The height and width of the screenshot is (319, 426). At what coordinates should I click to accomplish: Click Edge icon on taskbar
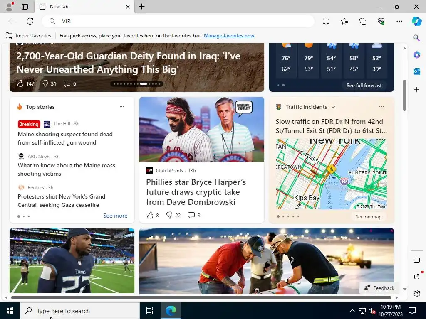pos(171,311)
